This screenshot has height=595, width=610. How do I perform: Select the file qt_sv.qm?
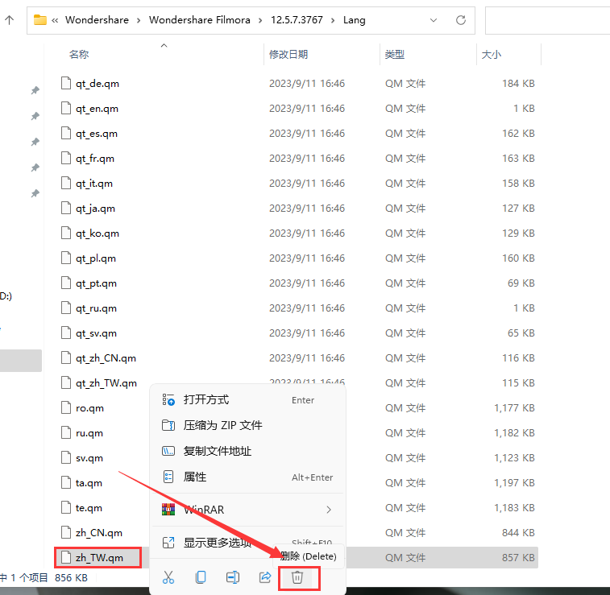tap(96, 333)
